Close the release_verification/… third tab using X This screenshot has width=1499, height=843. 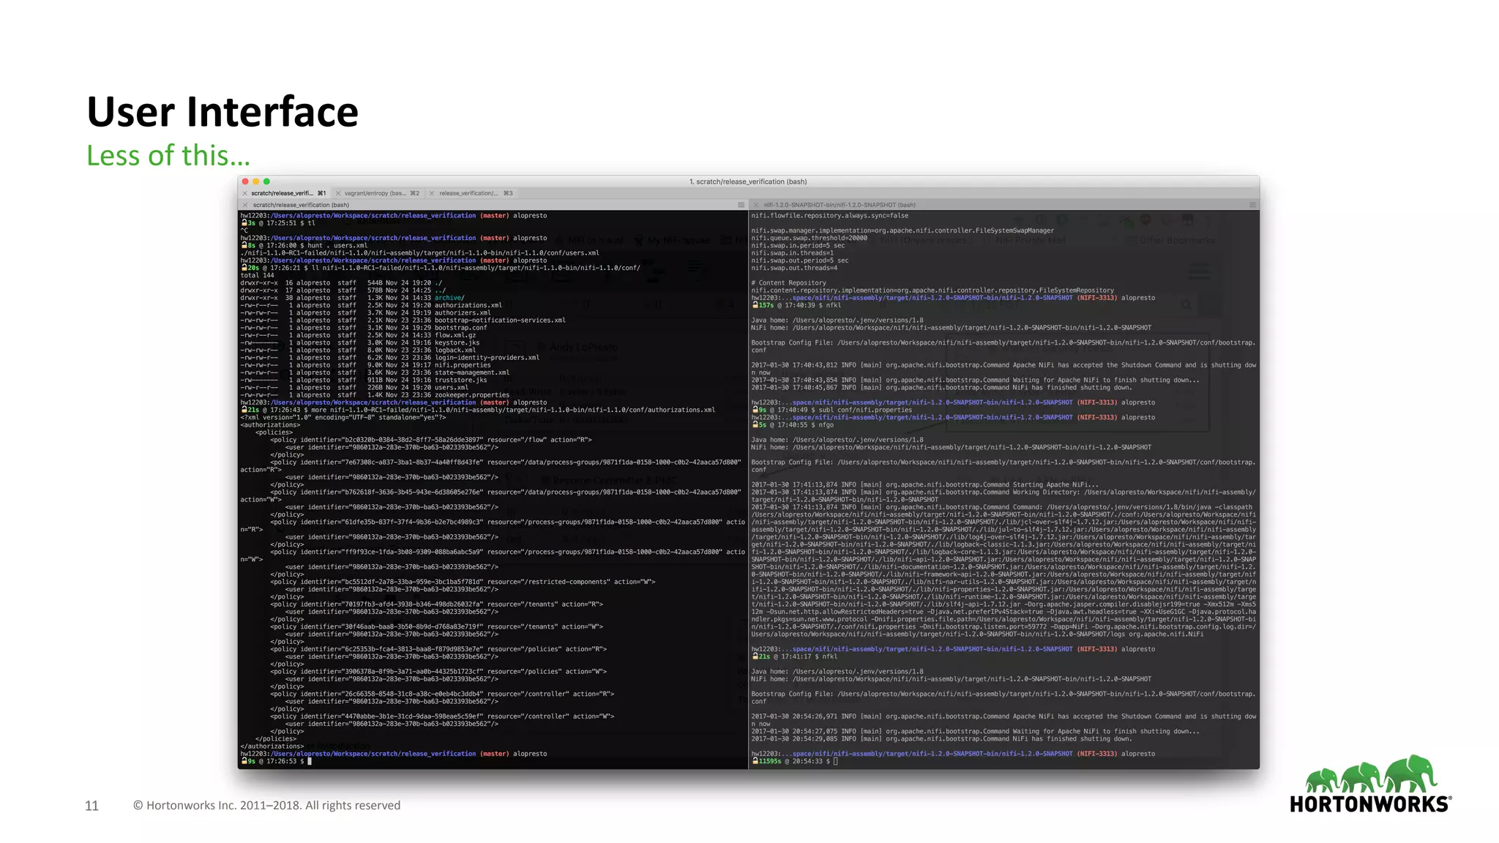tap(432, 193)
